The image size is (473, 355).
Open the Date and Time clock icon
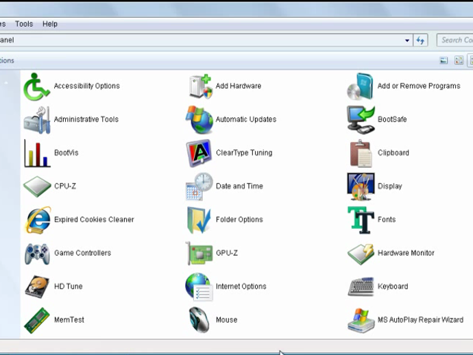199,186
